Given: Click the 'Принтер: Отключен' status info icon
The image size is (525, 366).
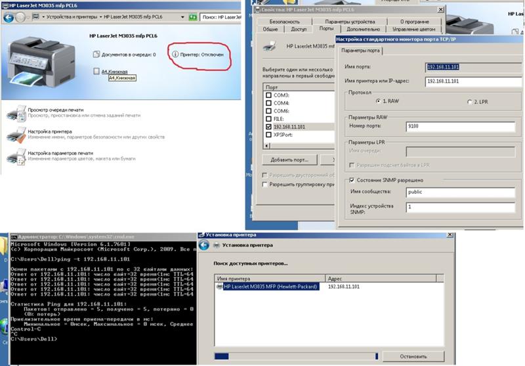Looking at the screenshot, I should pyautogui.click(x=175, y=54).
